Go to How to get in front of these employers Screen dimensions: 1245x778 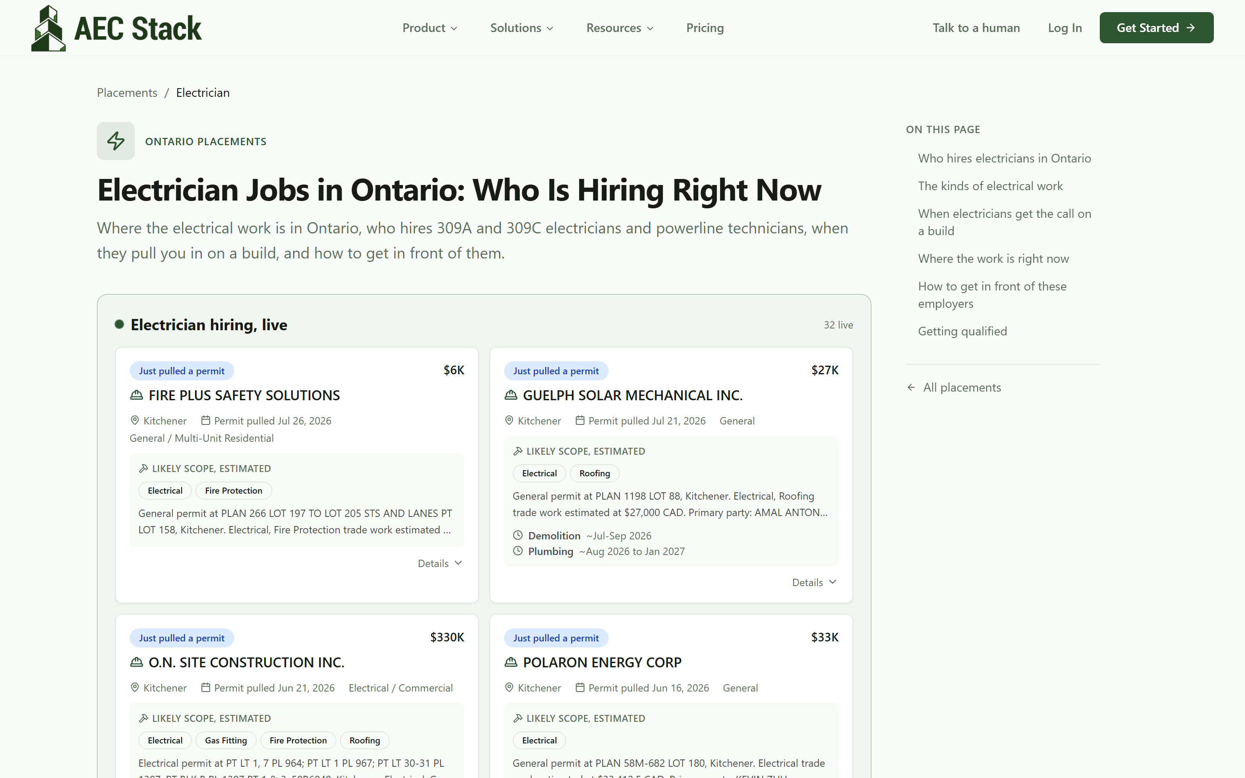click(x=992, y=295)
